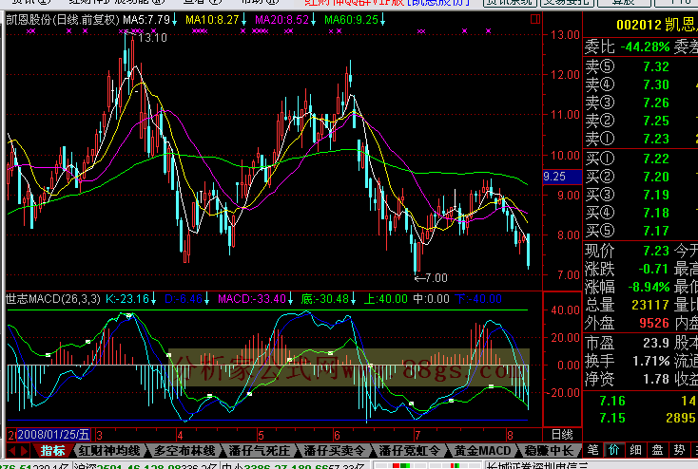Select the 盘 view button
This screenshot has height=469, width=698.
tap(657, 450)
